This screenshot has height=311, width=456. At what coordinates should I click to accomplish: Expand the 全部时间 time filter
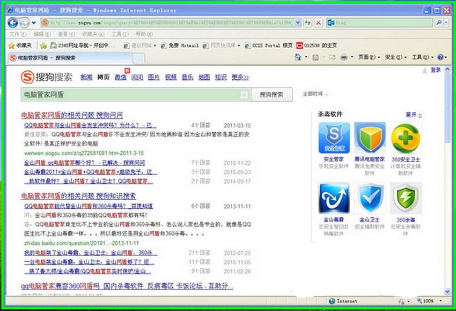pos(314,94)
